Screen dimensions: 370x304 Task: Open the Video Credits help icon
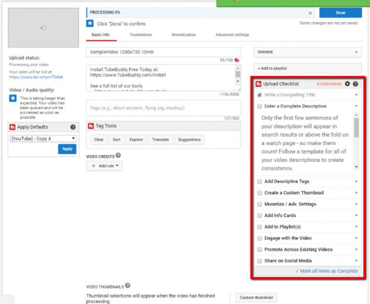pos(118,155)
